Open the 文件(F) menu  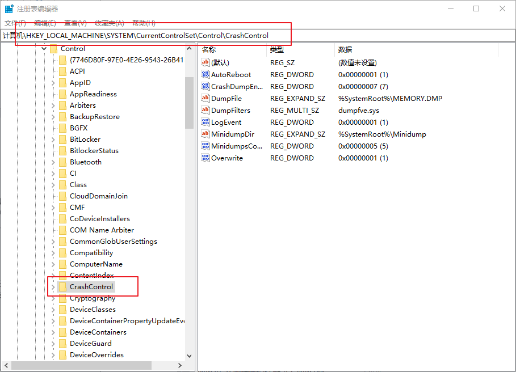point(15,23)
